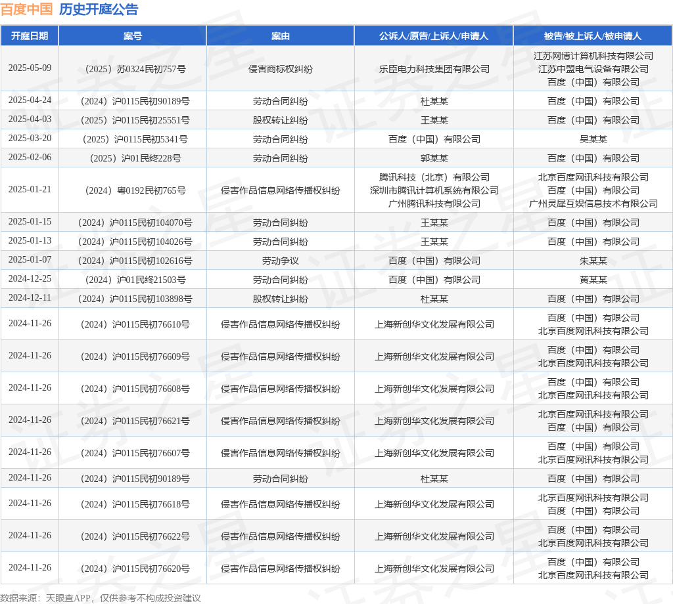Select plaintiff 郭某某
Viewport: 673px width, 604px height.
coord(434,158)
